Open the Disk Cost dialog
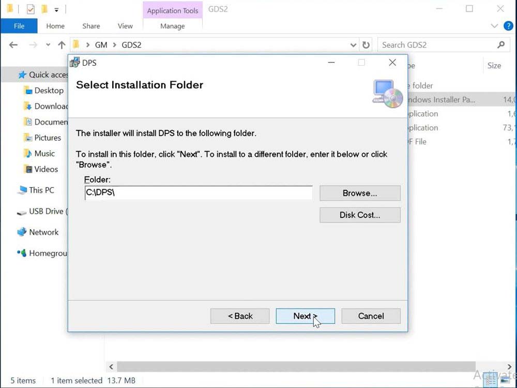517x388 pixels. click(x=360, y=215)
